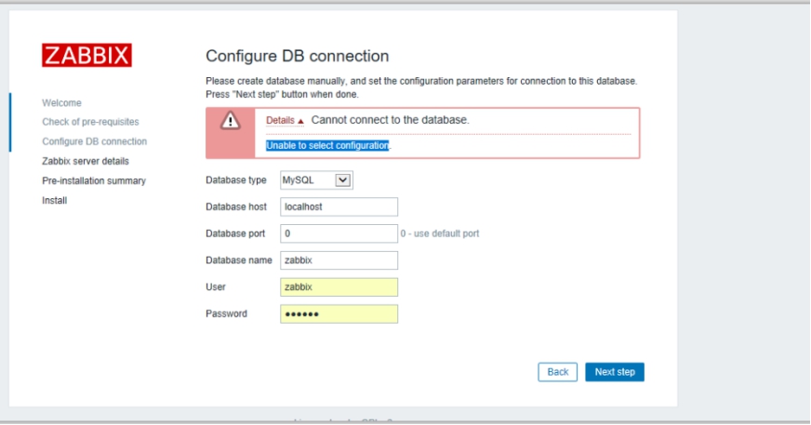811x425 pixels.
Task: Focus the Password field
Action: (339, 314)
